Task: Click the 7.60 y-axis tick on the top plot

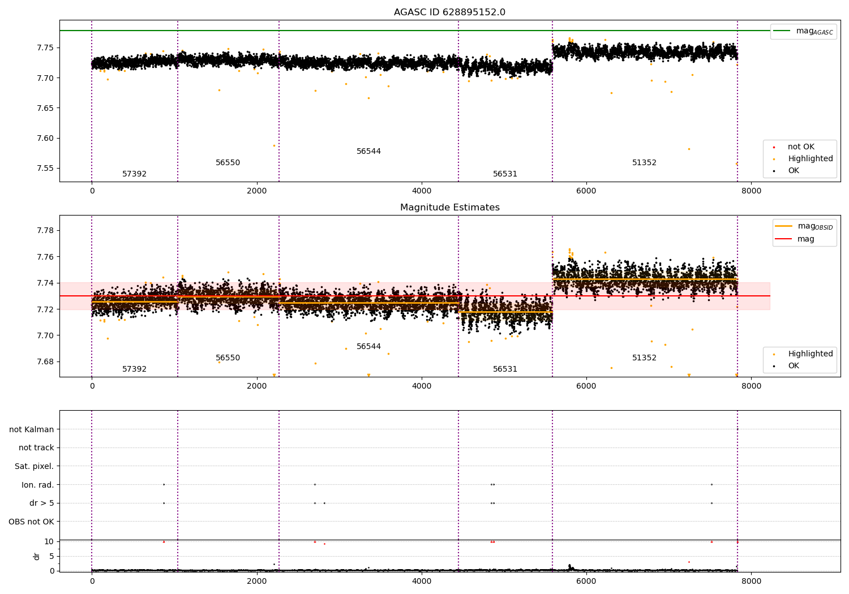Action: tap(45, 139)
